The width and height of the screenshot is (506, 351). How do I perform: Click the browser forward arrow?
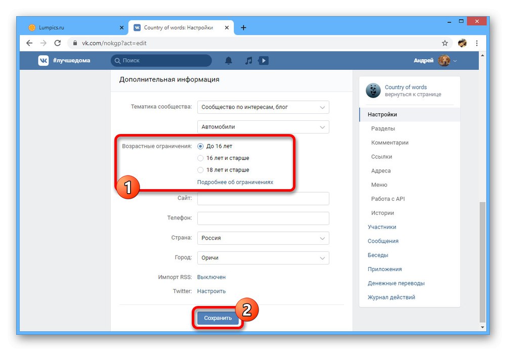click(x=43, y=43)
